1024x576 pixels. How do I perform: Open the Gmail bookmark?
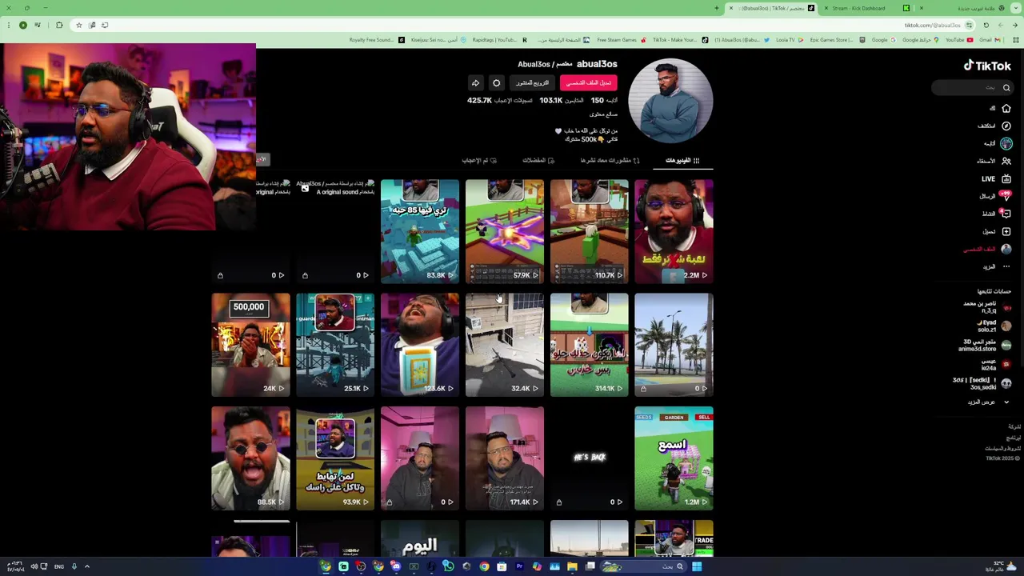tap(990, 40)
